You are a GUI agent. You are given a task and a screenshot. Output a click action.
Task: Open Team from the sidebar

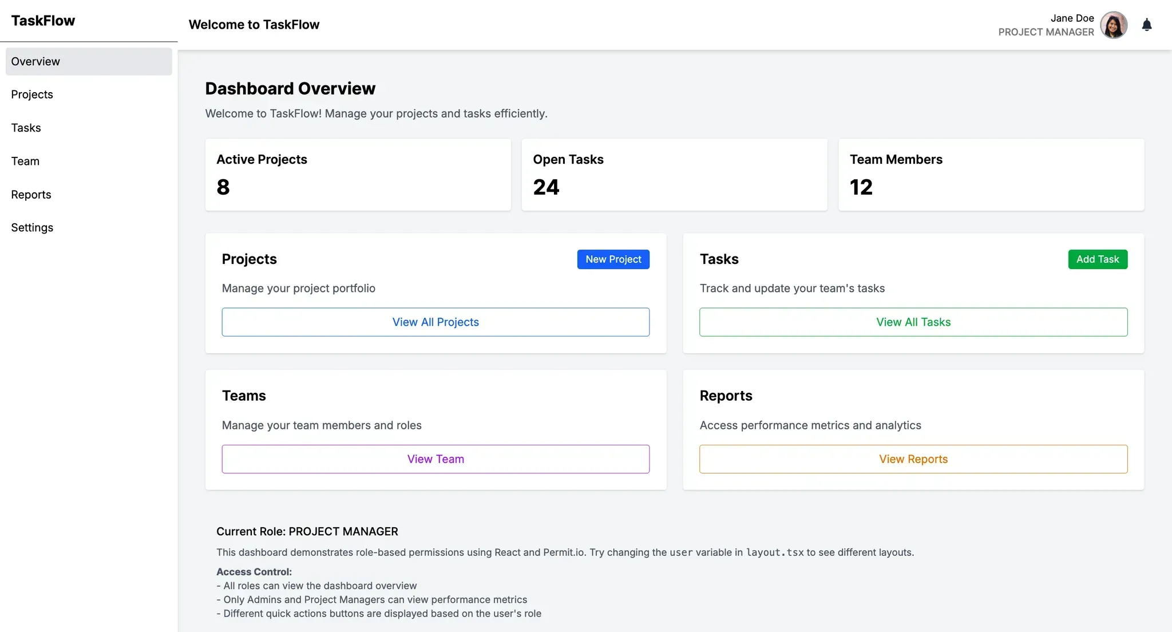coord(25,161)
